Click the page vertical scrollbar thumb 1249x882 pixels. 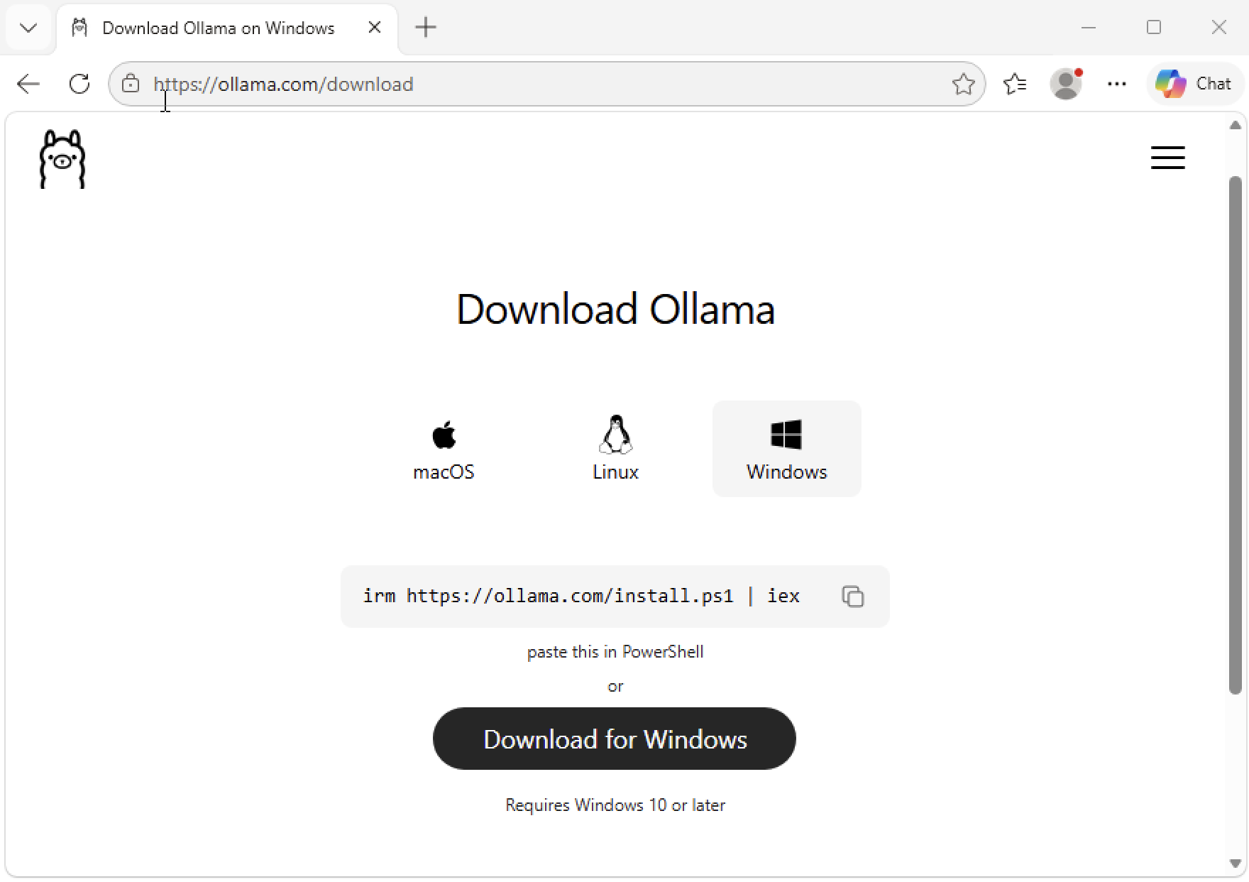coord(1235,435)
